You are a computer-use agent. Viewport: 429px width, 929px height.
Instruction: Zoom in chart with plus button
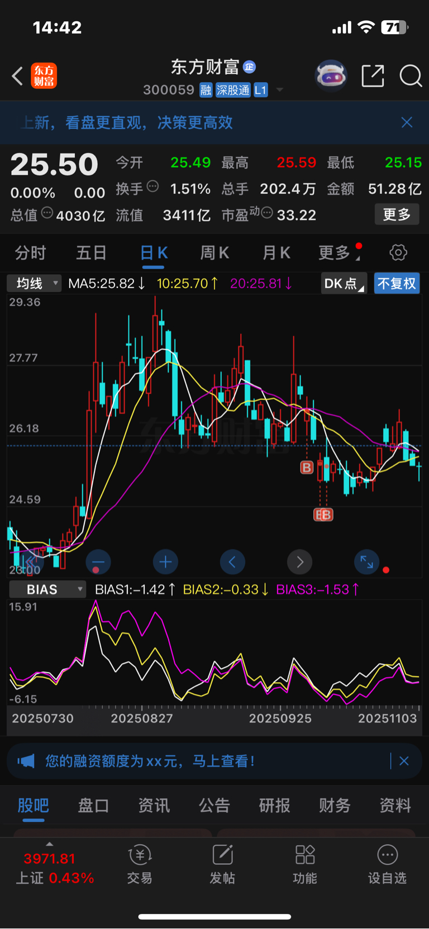165,562
